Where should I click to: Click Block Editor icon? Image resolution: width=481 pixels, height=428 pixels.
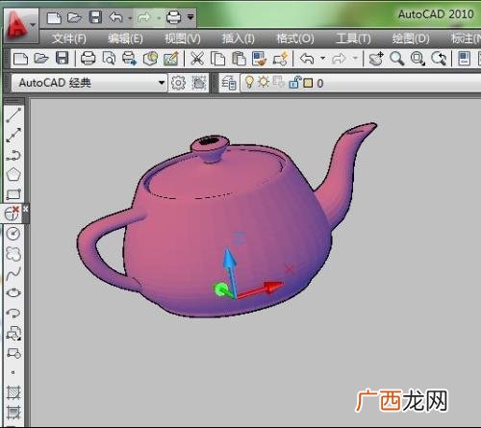tap(281, 59)
